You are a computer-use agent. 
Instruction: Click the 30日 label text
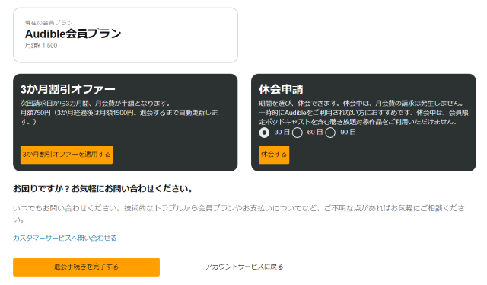[x=282, y=133]
